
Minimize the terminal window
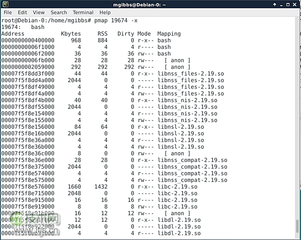[281, 5]
